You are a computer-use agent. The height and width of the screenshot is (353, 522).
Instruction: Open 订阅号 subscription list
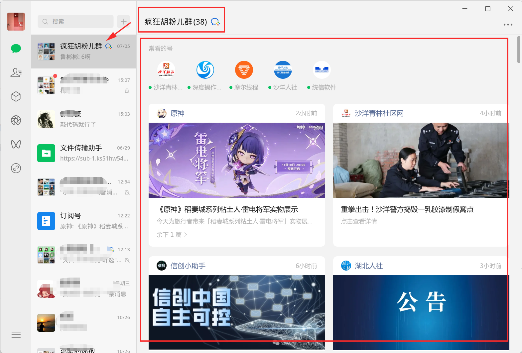tap(84, 221)
